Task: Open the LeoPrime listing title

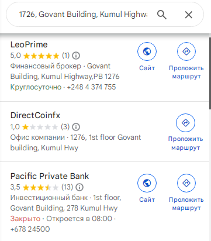Action: pyautogui.click(x=29, y=44)
